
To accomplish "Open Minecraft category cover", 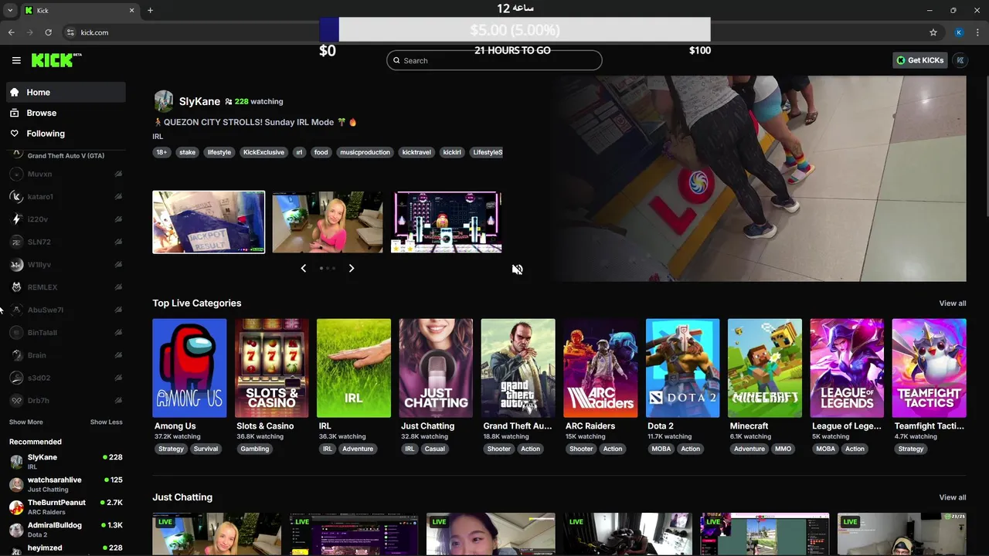I will click(x=765, y=368).
